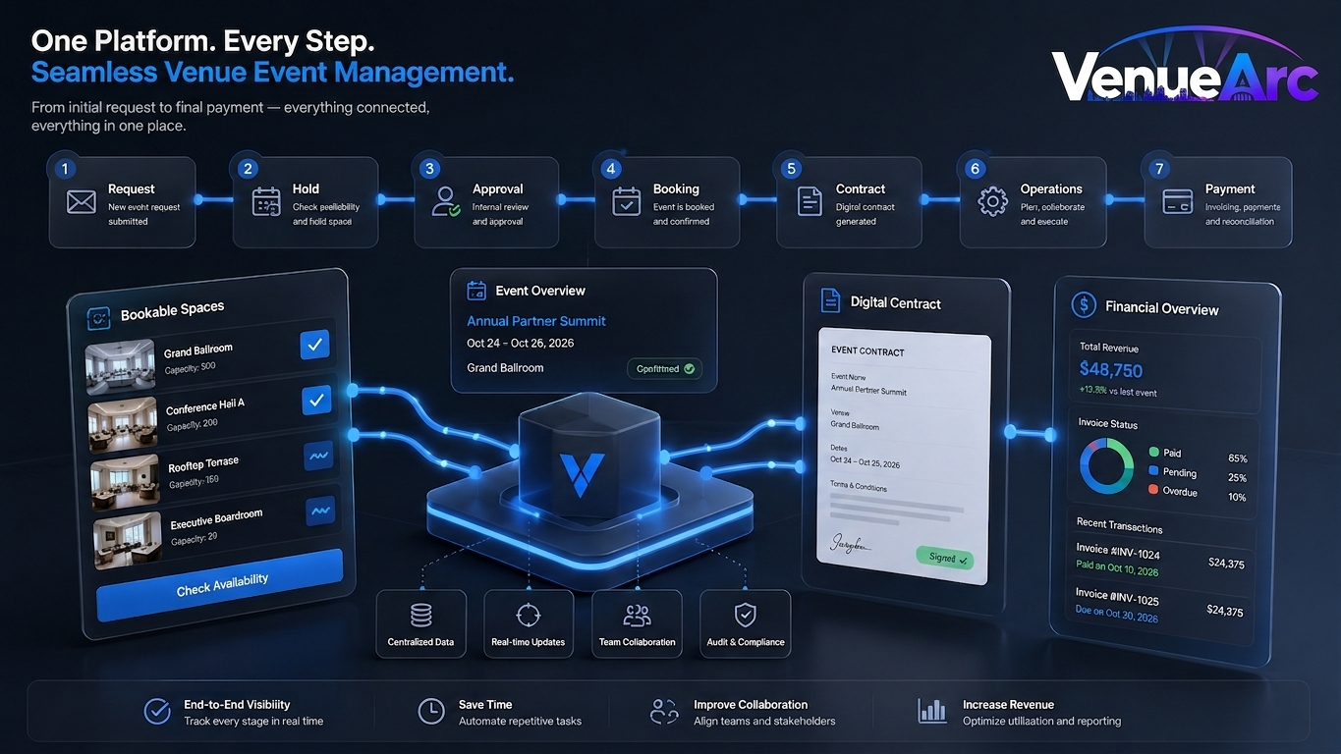Open Invoice #INV-1025 transaction
This screenshot has width=1341, height=754.
(1159, 606)
